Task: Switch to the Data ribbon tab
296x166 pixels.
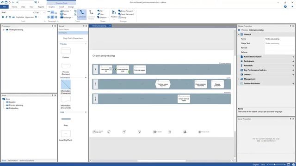Action: pos(23,7)
